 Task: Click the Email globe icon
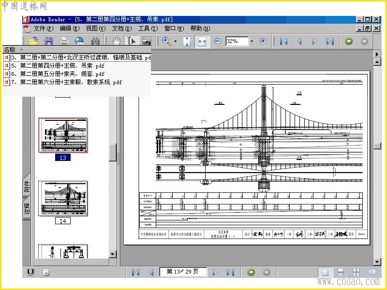pos(79,41)
